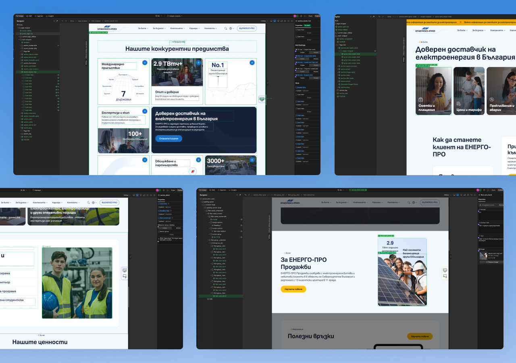Open Компанията dropdown in top-left window header
The image size is (516, 363).
(178, 28)
